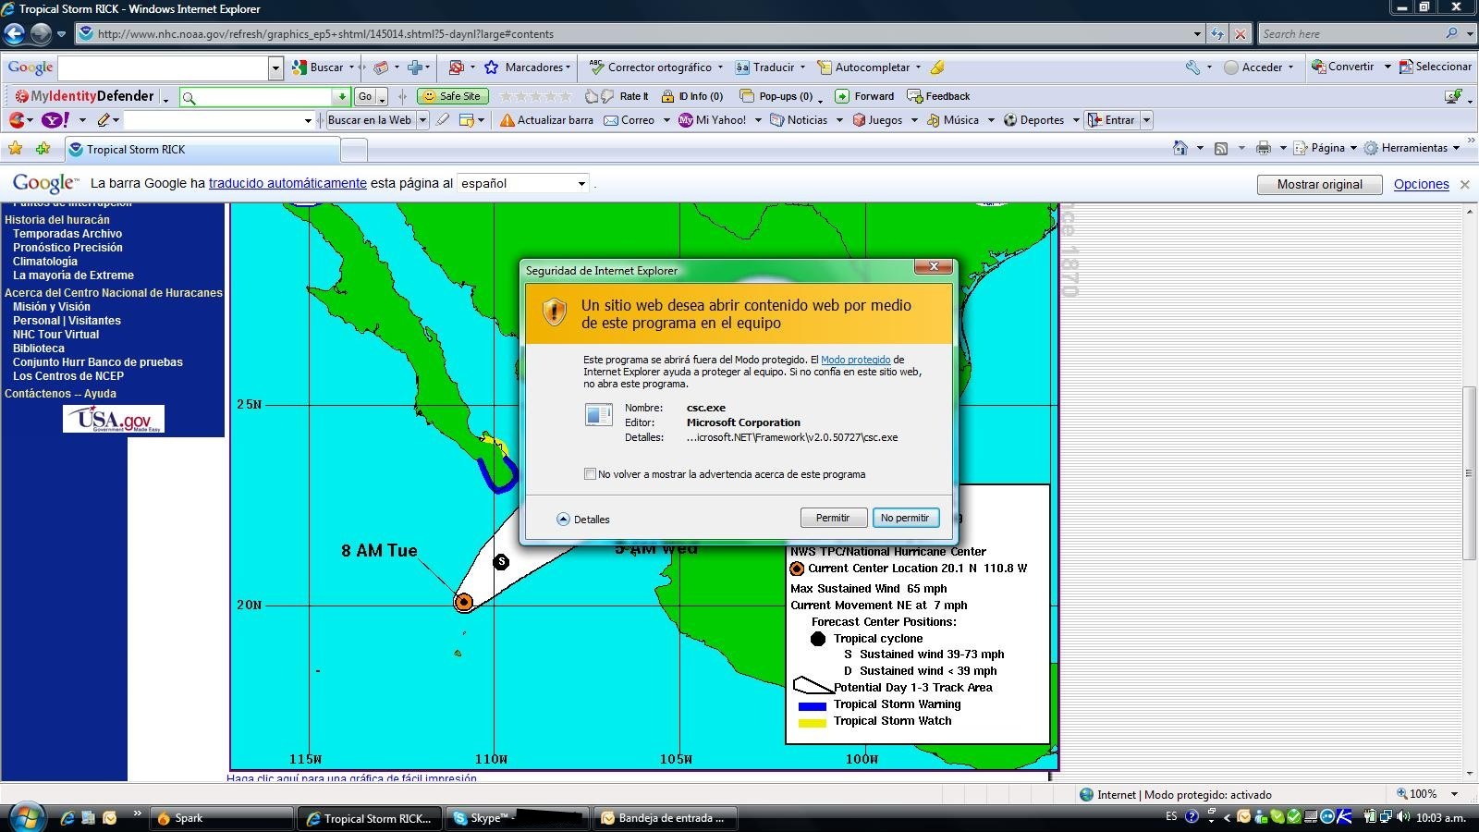
Task: Open the Marcadores bookmarks star menu
Action: coord(528,67)
